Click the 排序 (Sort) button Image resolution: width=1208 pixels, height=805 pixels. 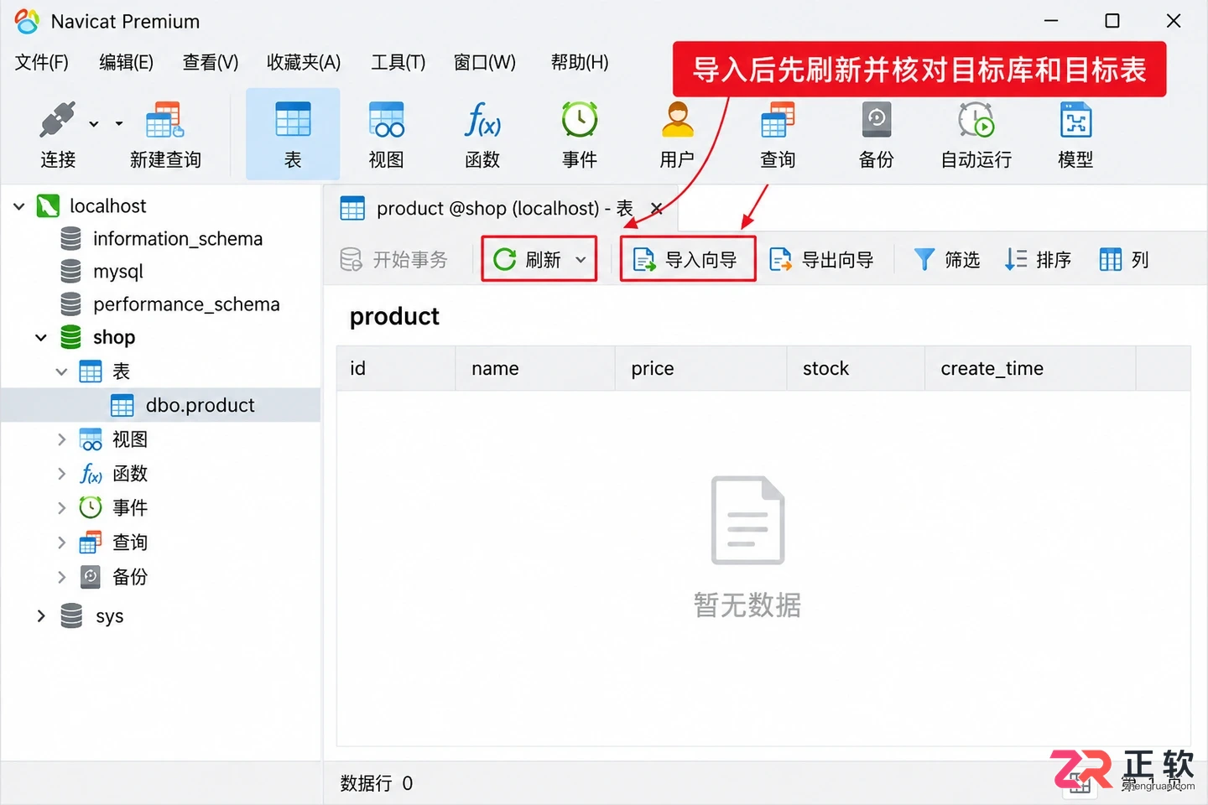click(x=1039, y=260)
